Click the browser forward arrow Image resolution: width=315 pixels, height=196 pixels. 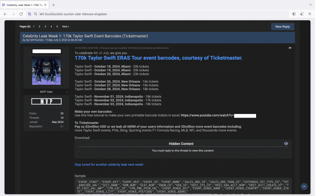point(13,14)
